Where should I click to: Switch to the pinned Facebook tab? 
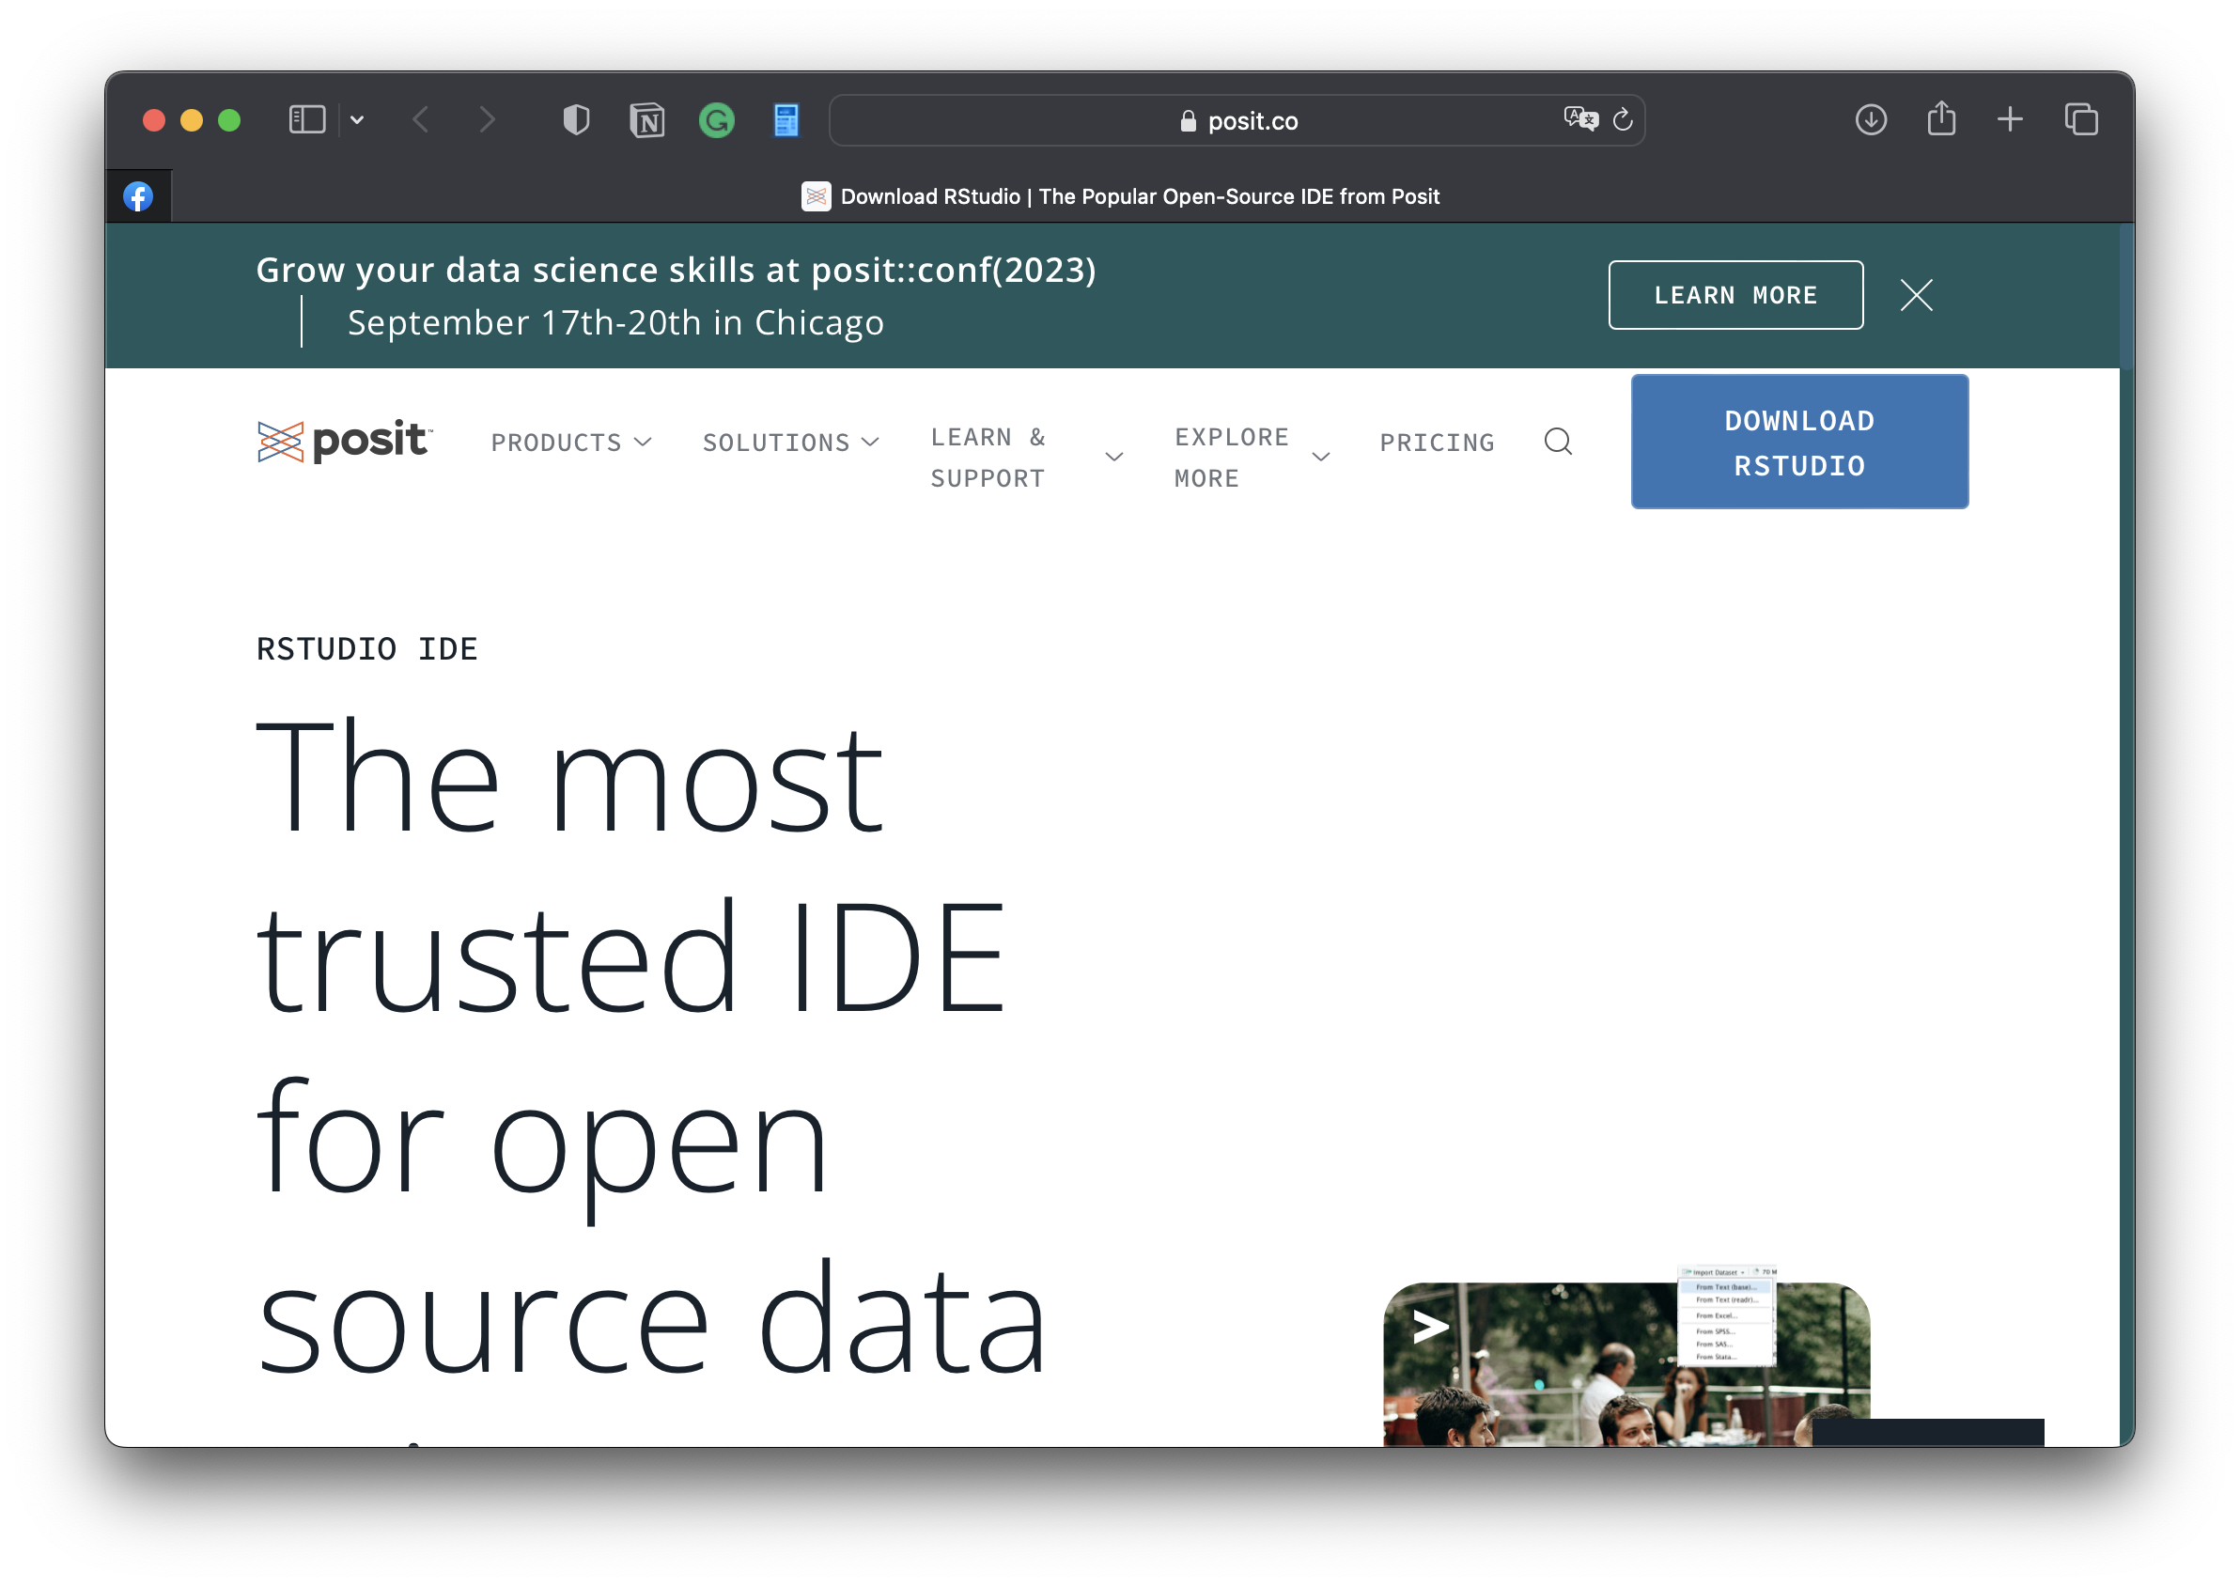138,196
